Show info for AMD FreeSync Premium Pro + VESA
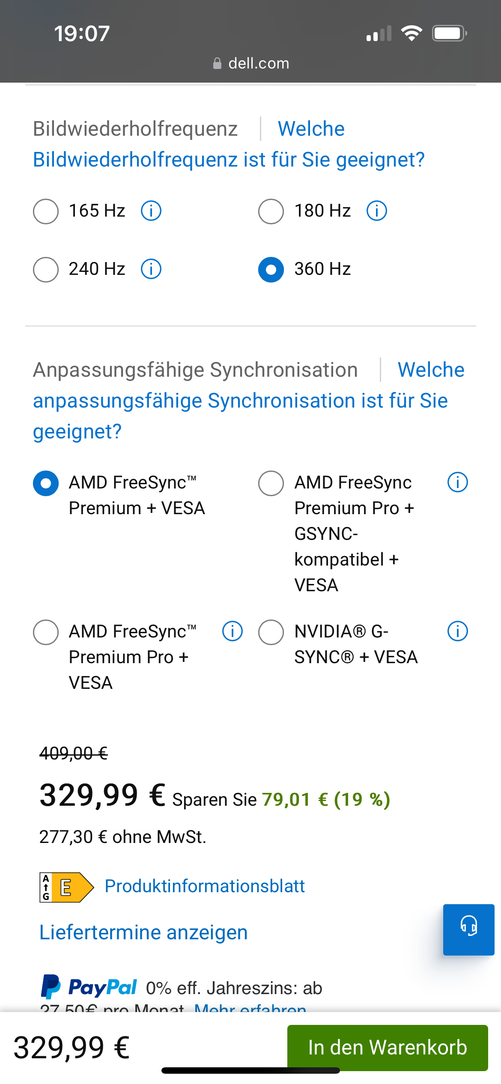501x1084 pixels. click(x=233, y=631)
